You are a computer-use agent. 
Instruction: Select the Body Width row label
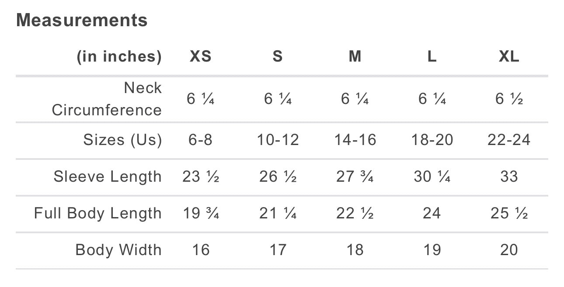click(118, 250)
